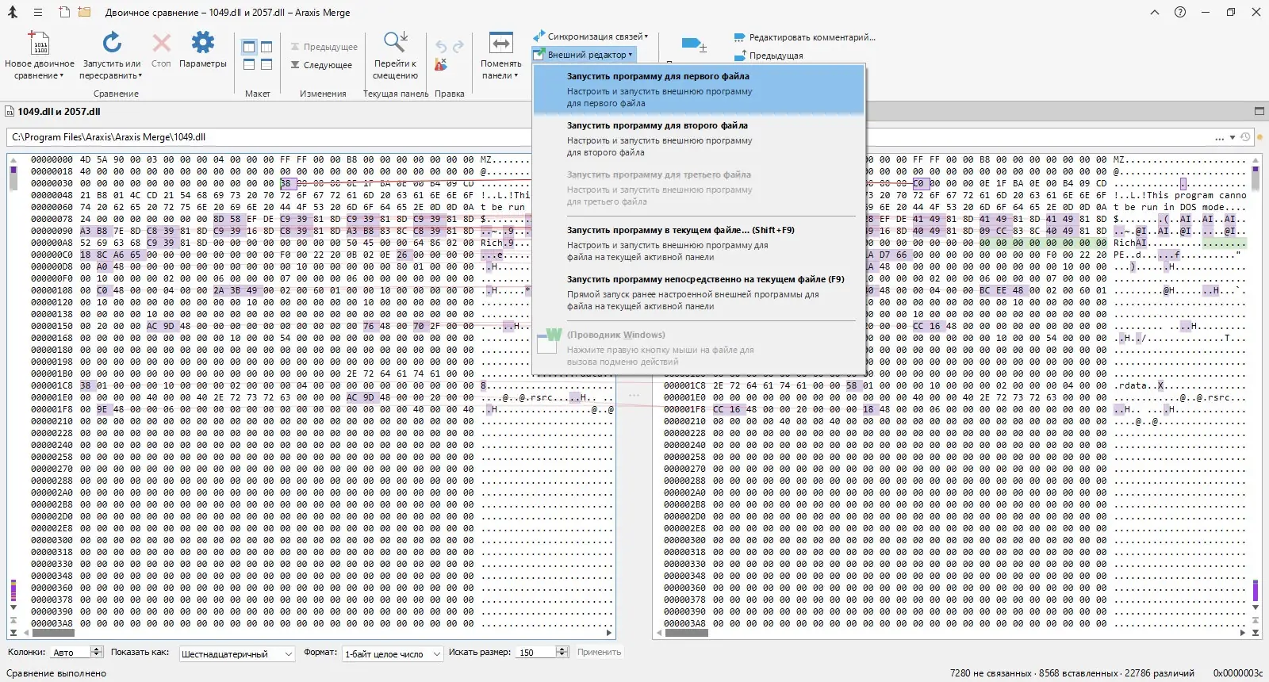Click the panel toggle icon at tab bar right

1259,111
